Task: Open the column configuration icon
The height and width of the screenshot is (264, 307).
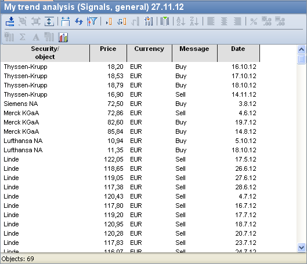Action: pos(149,21)
